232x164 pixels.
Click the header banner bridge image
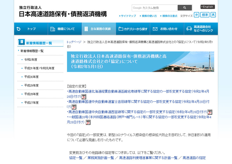click(x=140, y=62)
